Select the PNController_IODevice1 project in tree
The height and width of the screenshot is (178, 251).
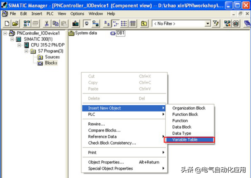click(38, 33)
